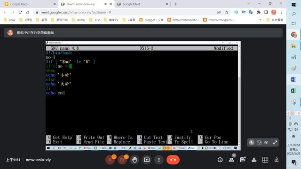Open the tab search dropdown

click(x=249, y=4)
